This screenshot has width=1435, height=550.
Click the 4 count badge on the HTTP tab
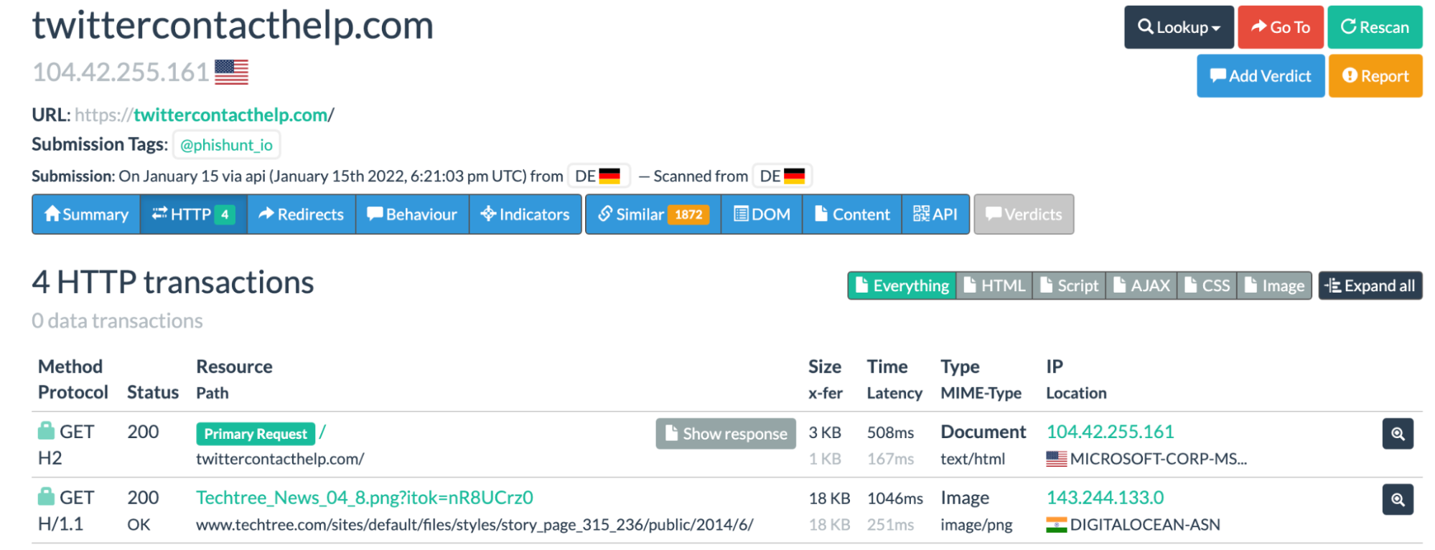pos(225,214)
